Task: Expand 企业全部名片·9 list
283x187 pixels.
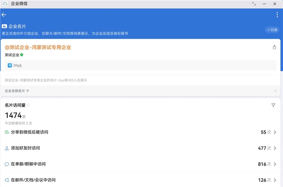Action: (141, 91)
